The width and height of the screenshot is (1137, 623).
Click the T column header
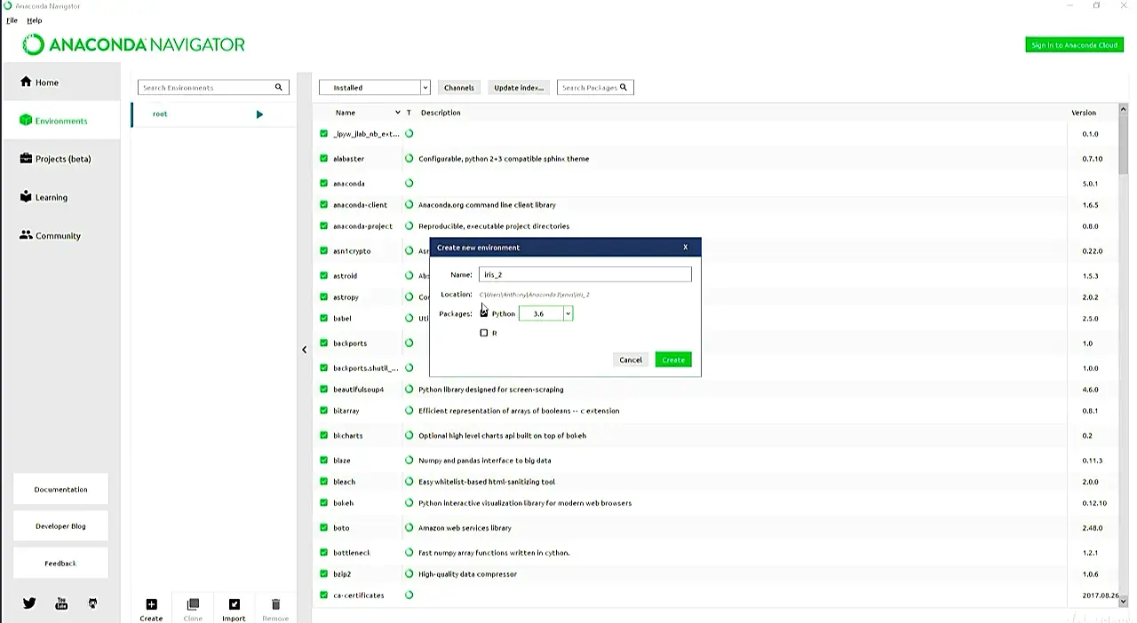point(409,113)
